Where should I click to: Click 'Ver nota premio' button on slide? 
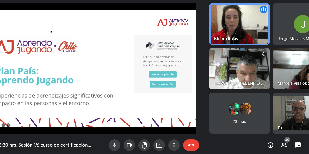[163, 74]
